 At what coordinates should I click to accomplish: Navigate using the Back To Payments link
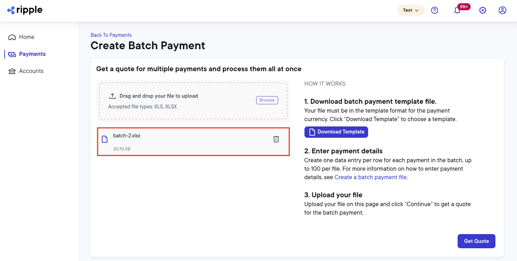[x=111, y=35]
